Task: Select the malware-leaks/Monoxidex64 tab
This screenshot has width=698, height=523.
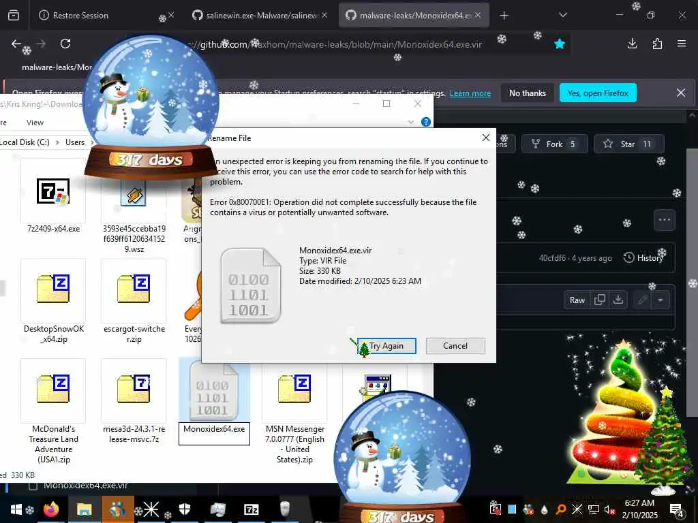Action: click(x=414, y=16)
